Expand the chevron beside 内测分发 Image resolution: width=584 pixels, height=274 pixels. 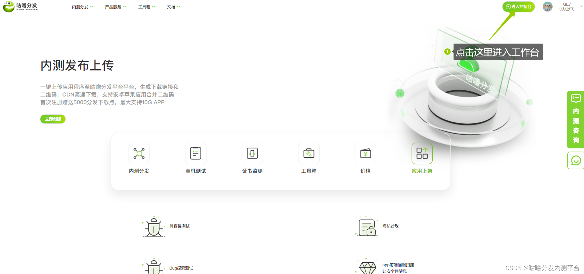pos(92,7)
